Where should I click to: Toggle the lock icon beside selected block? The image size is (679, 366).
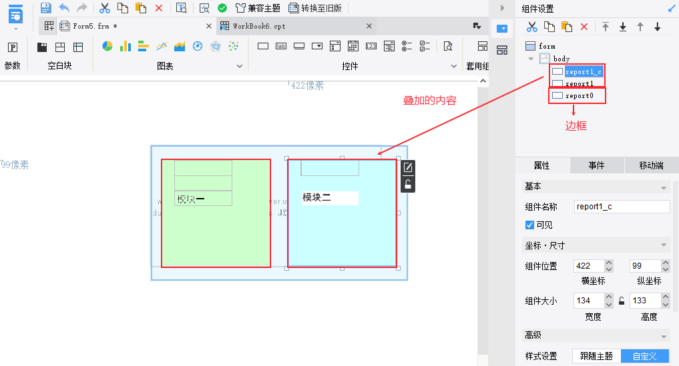click(x=408, y=185)
